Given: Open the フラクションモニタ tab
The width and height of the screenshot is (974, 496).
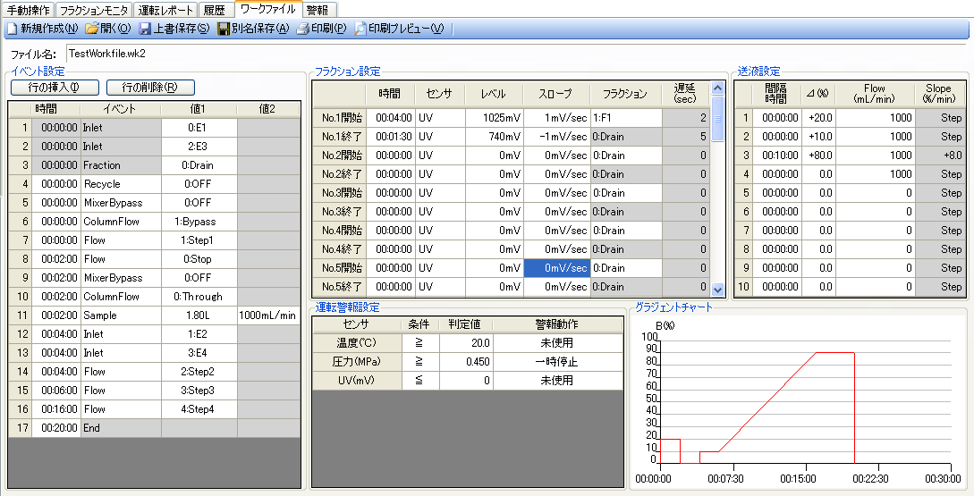Looking at the screenshot, I should pyautogui.click(x=94, y=11).
